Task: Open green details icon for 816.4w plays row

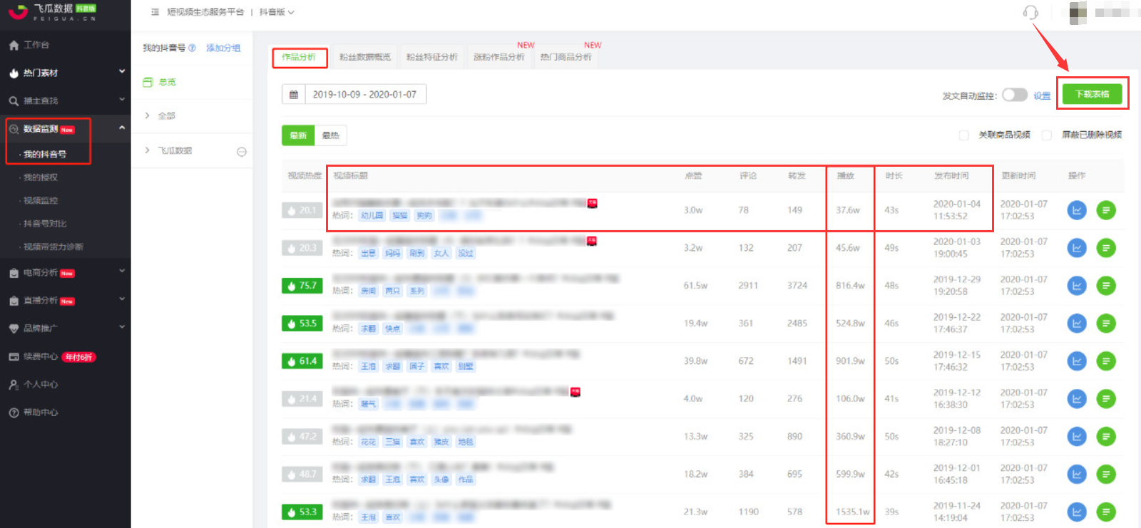Action: click(1106, 286)
